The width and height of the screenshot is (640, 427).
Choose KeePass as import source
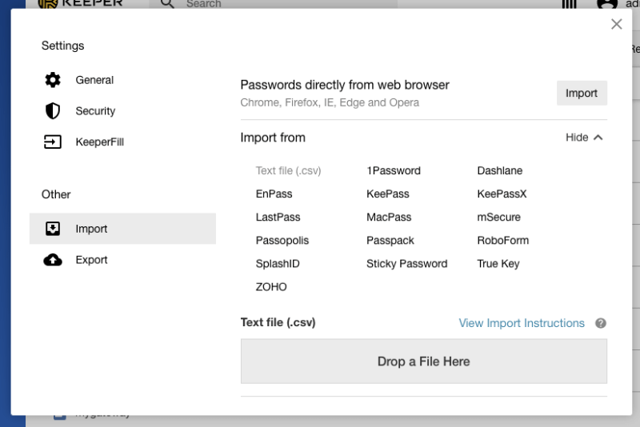(388, 194)
